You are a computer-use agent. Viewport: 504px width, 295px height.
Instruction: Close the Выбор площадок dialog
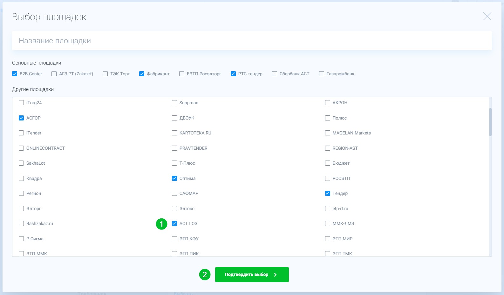[487, 16]
